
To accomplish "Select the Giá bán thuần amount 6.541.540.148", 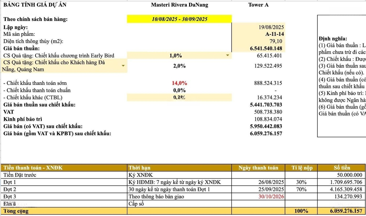I will (266, 48).
